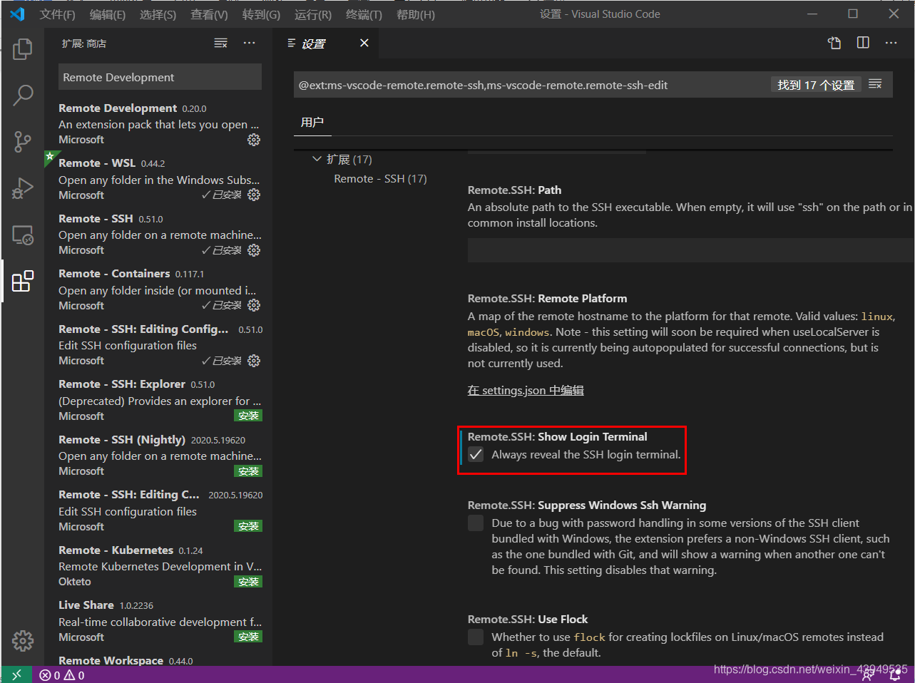Uncheck Show Login Terminal setting
This screenshot has width=915, height=683.
click(x=476, y=454)
